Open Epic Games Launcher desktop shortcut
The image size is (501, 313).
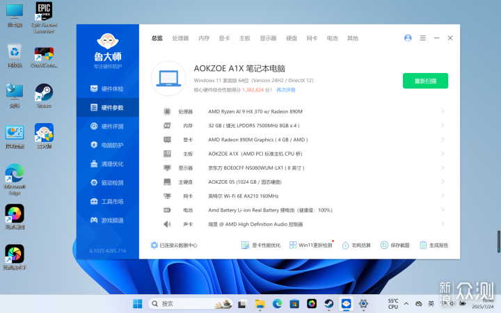[44, 17]
